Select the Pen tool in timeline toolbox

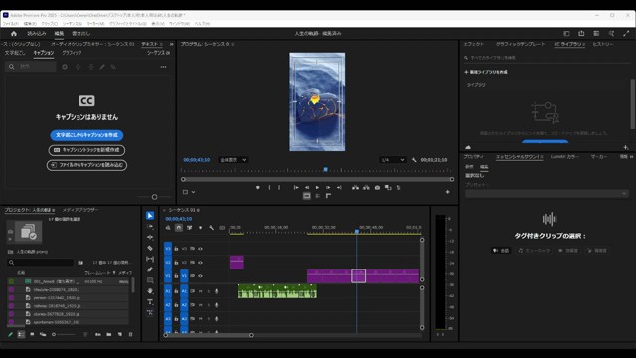click(150, 269)
